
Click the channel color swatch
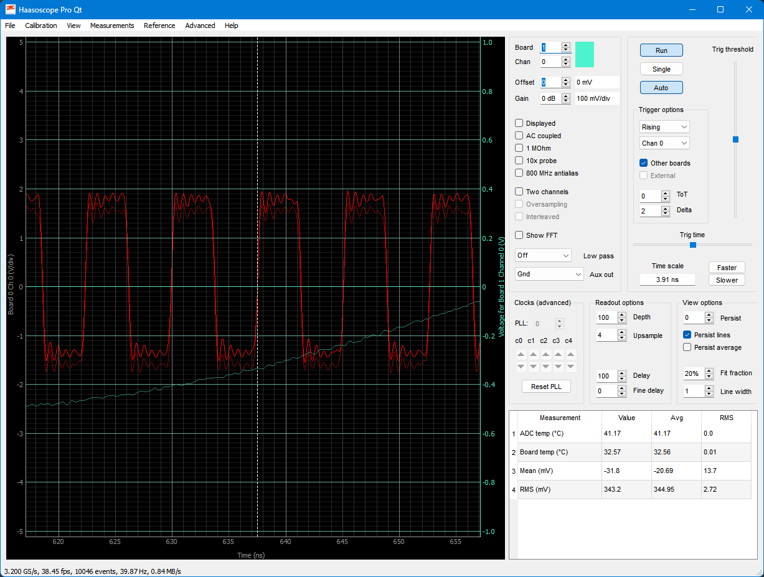[x=584, y=55]
